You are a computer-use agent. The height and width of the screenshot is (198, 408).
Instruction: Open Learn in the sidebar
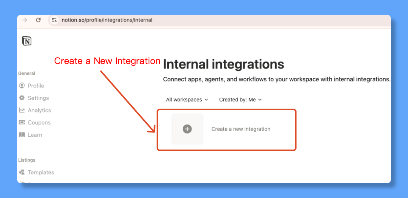[x=35, y=135]
